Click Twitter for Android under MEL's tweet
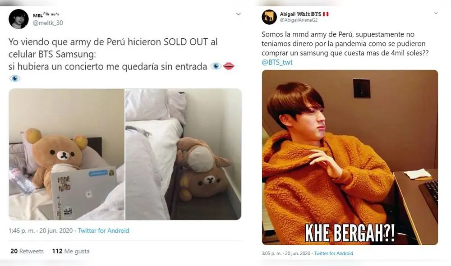 [x=104, y=231]
